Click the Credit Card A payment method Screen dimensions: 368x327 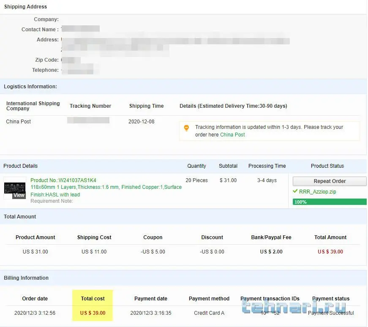(209, 313)
